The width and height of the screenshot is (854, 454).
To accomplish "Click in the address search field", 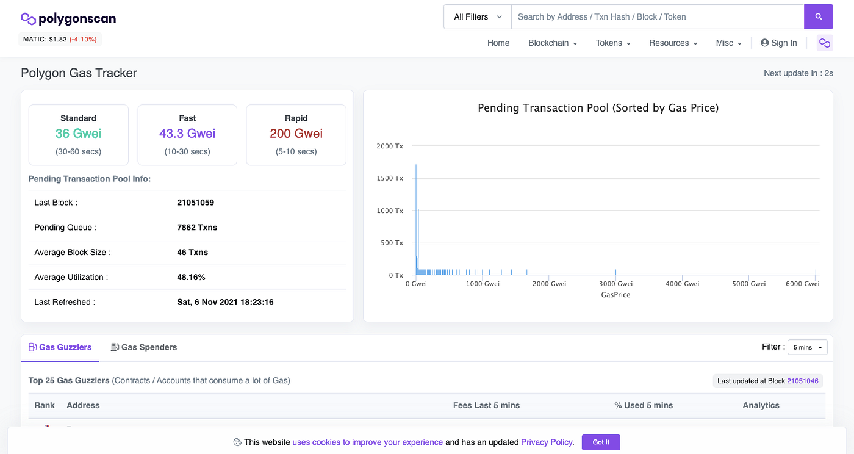I will pos(658,17).
